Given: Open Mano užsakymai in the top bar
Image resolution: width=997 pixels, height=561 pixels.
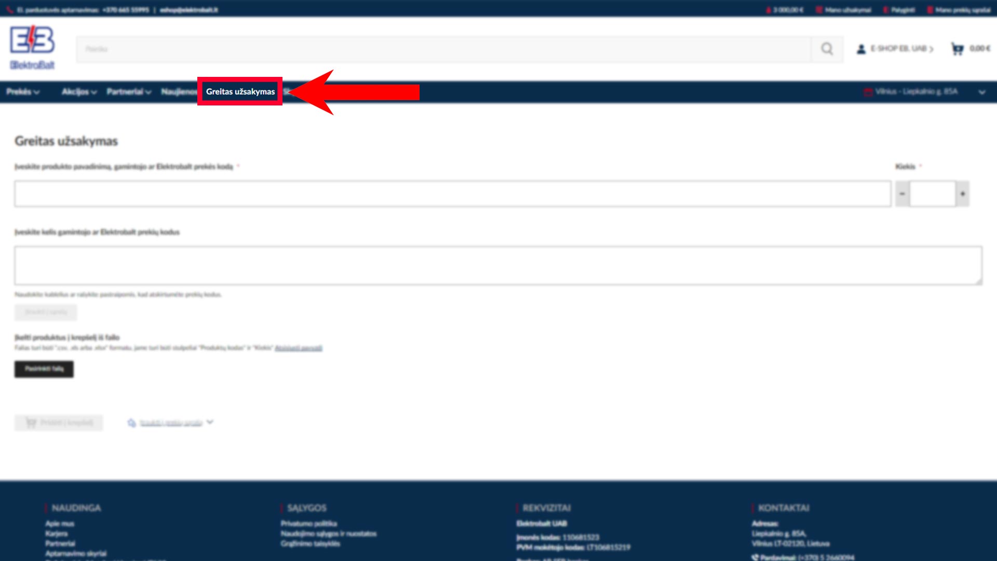Looking at the screenshot, I should pos(847,10).
